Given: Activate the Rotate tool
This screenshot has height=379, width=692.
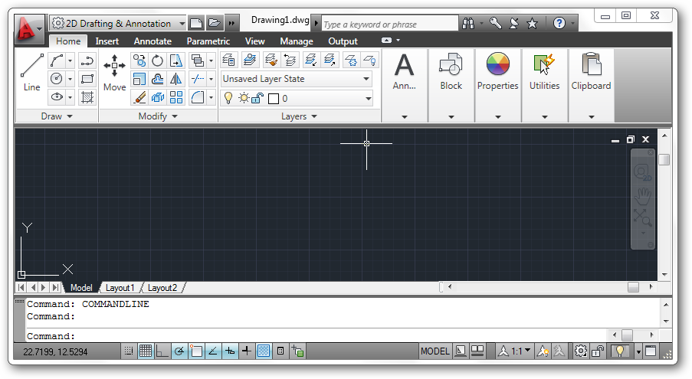Looking at the screenshot, I should coord(158,60).
